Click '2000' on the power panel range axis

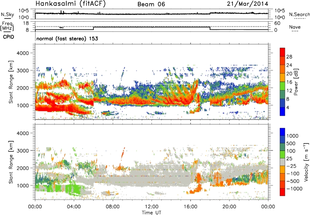coord(23,88)
